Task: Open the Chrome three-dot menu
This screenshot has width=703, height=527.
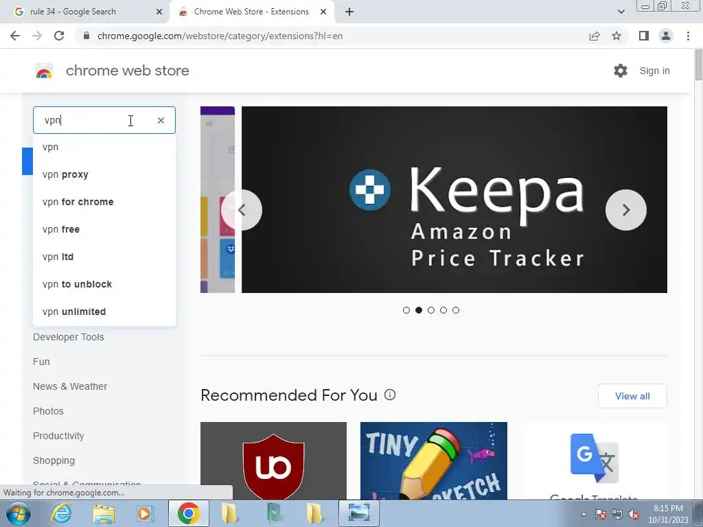Action: [x=688, y=36]
